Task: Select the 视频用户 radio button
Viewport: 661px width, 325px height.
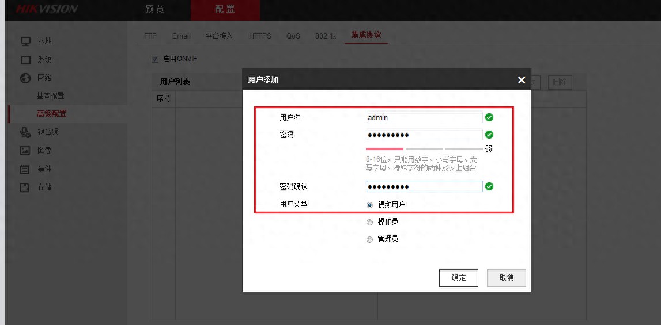Action: pos(370,205)
